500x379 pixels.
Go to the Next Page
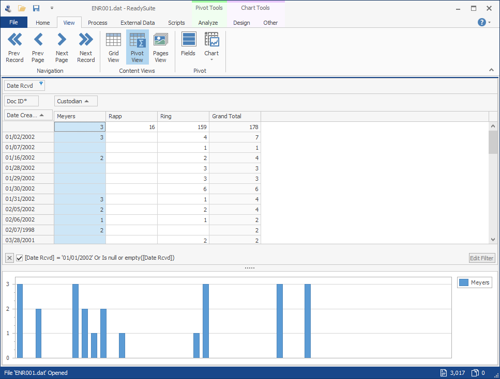click(62, 46)
